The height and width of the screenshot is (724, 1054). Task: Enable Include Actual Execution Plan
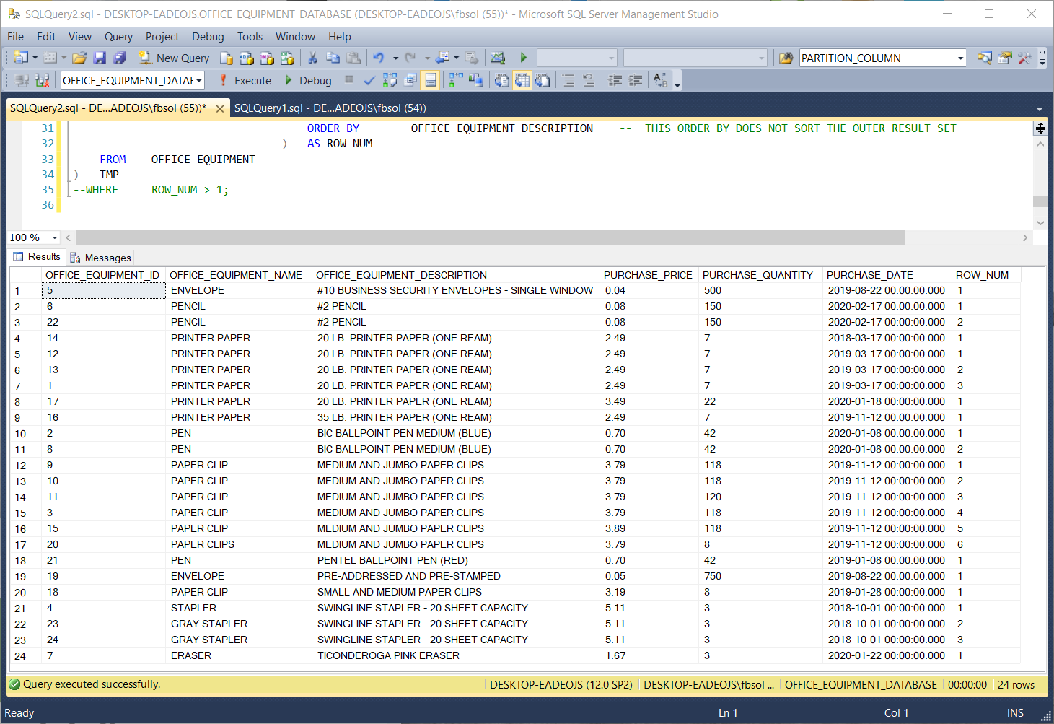456,81
